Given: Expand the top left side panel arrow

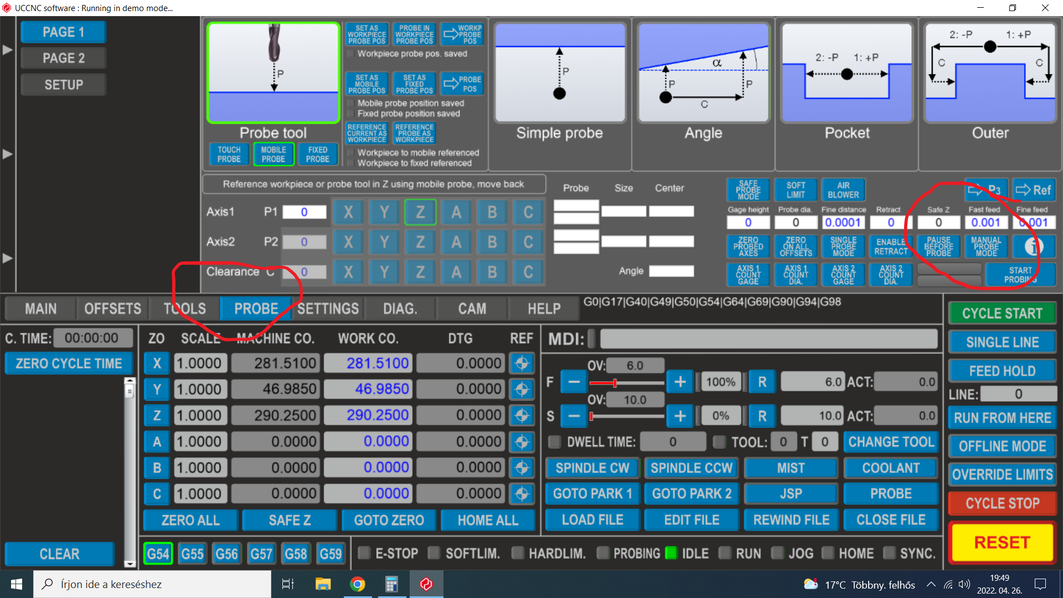Looking at the screenshot, I should point(7,50).
